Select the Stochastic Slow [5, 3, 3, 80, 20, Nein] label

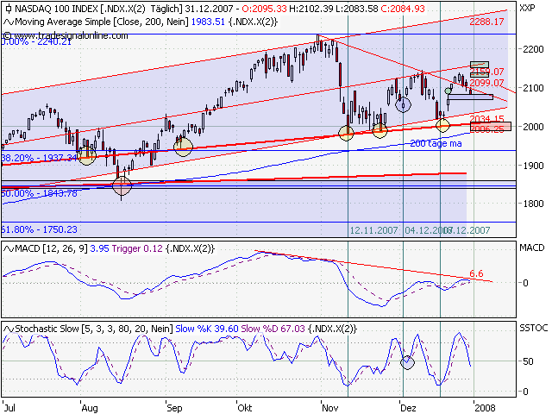pyautogui.click(x=94, y=329)
